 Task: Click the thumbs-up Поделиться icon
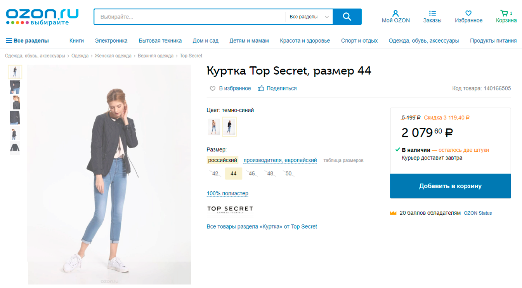tap(261, 88)
